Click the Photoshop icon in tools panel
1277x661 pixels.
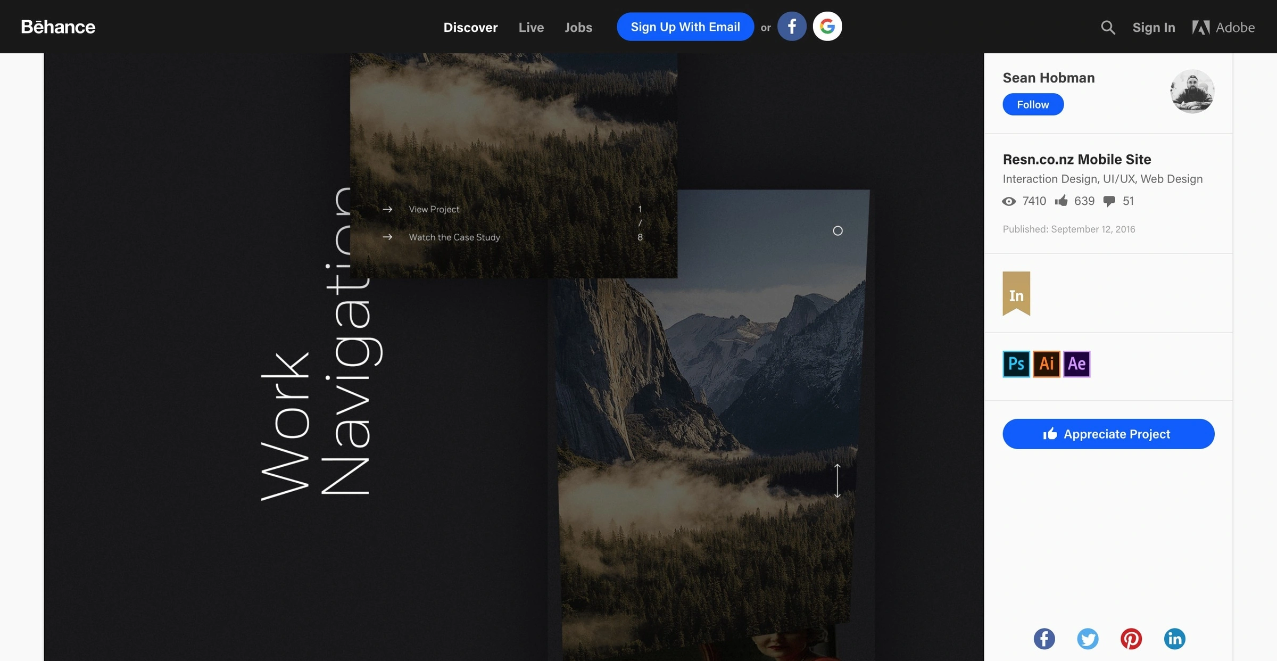[1016, 363]
